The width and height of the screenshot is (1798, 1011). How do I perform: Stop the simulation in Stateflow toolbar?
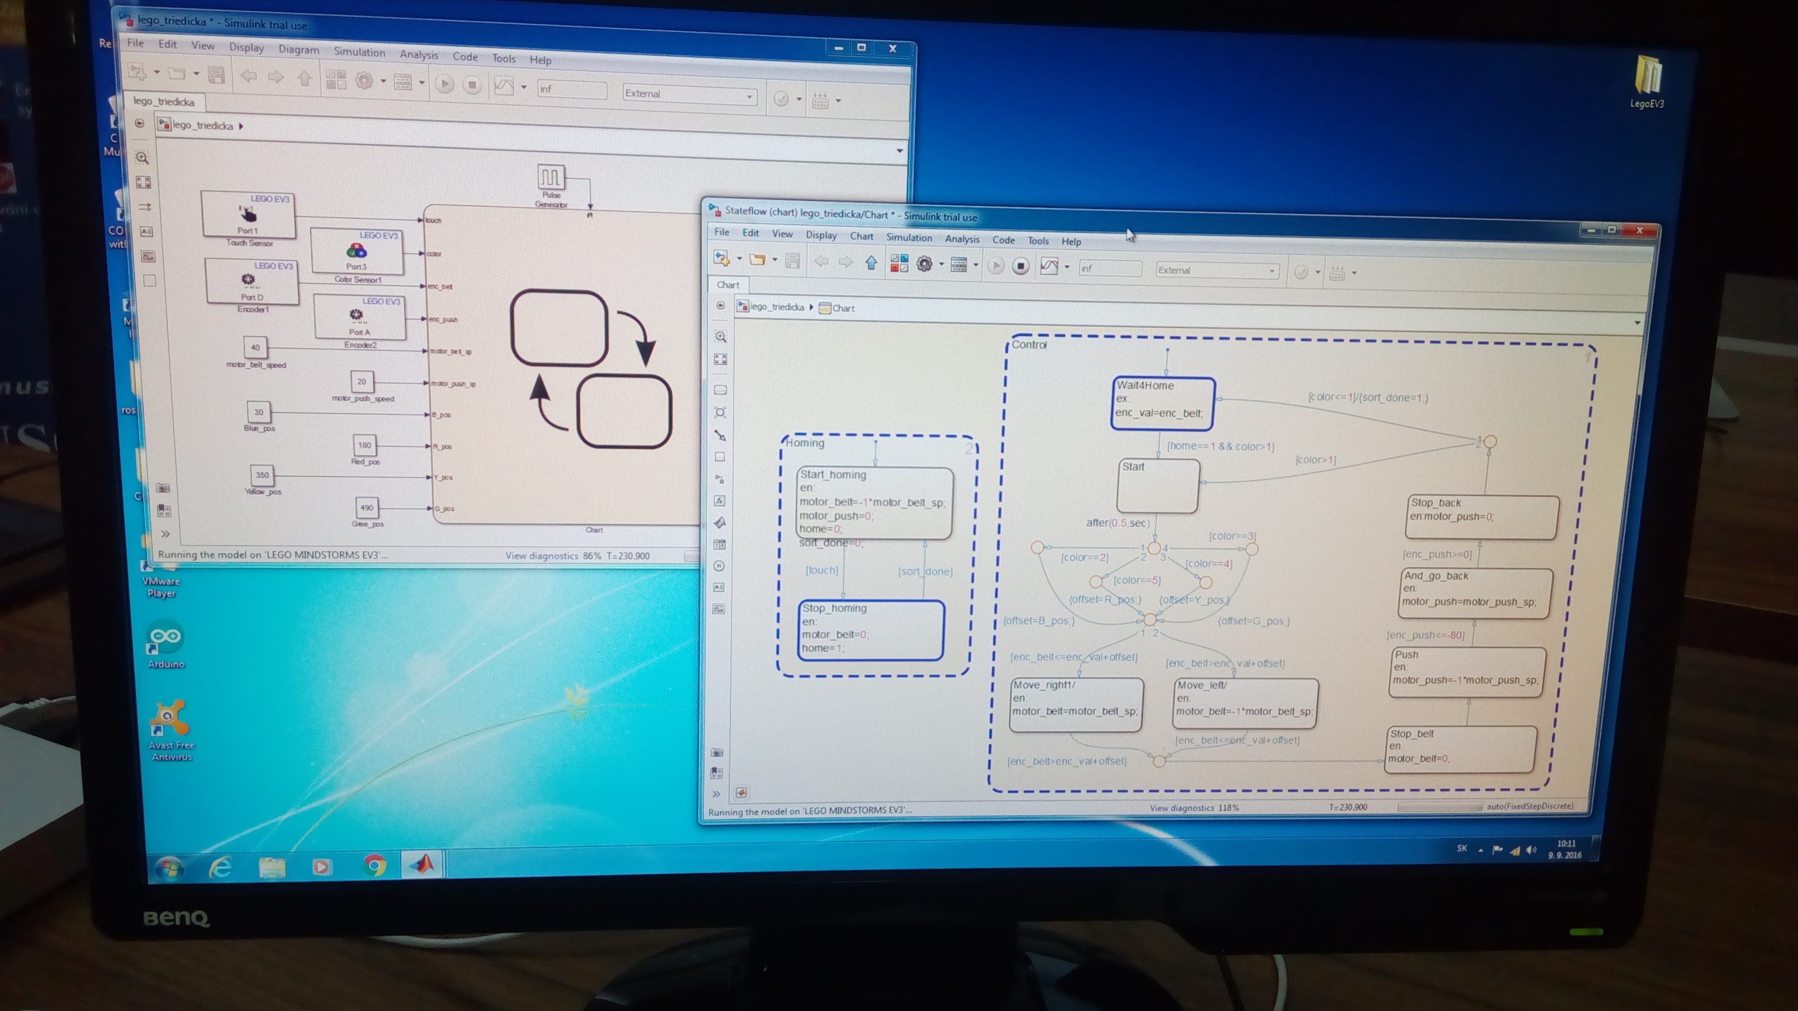1020,266
